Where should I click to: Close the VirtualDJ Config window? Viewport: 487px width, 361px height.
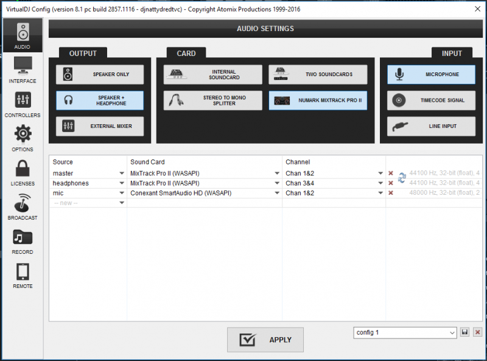[478, 9]
